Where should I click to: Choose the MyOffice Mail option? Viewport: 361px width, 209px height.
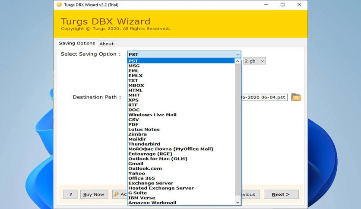[181, 149]
